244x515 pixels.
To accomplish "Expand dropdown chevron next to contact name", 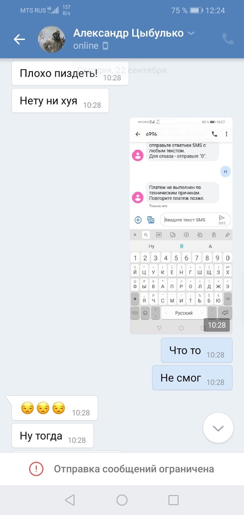I will pyautogui.click(x=191, y=33).
